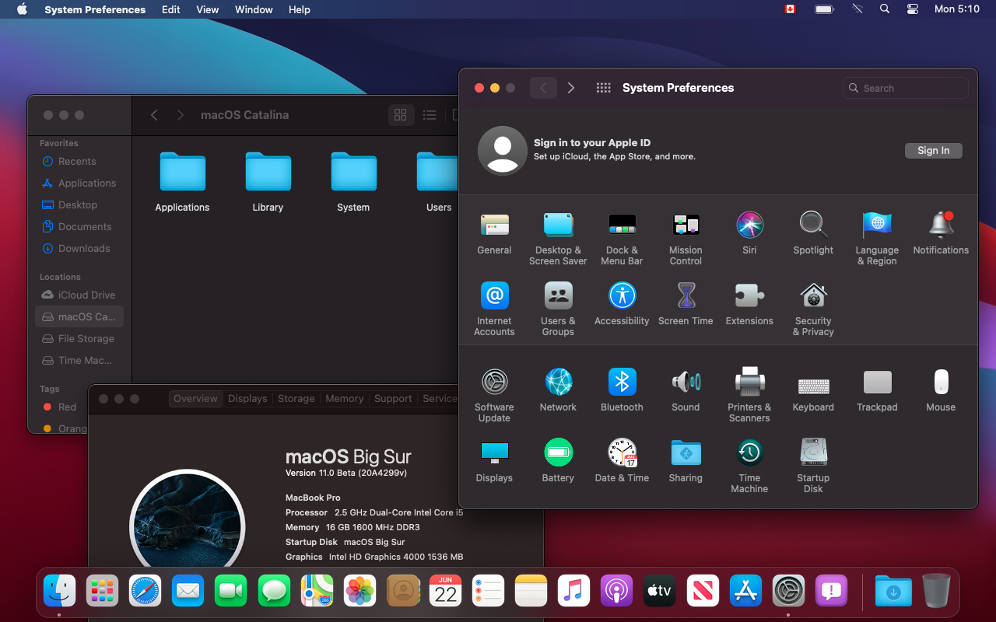Click the Search field in System Preferences
Viewport: 996px width, 622px height.
point(906,88)
